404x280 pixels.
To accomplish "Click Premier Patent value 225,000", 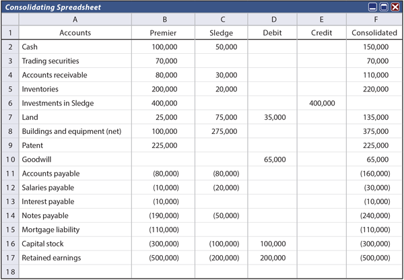I will pos(165,145).
